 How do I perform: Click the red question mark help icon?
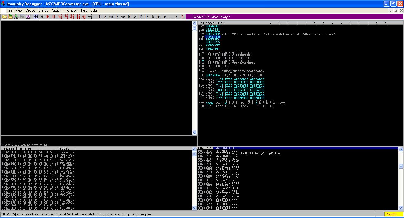182,17
